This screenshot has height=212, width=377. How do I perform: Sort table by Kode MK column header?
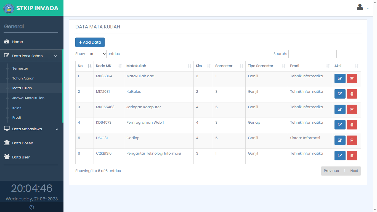[x=109, y=66]
